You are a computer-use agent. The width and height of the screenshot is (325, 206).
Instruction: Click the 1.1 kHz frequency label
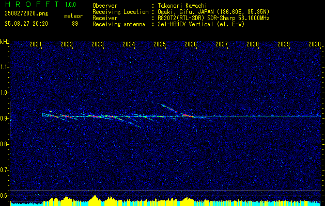coord(5,67)
